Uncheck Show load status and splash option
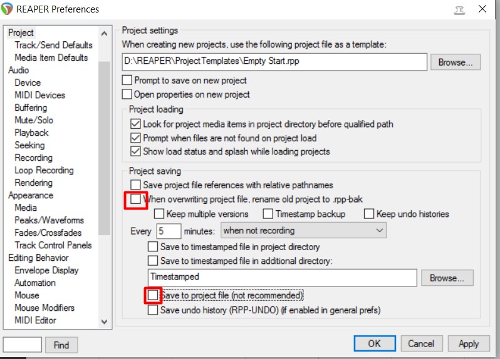 (136, 151)
